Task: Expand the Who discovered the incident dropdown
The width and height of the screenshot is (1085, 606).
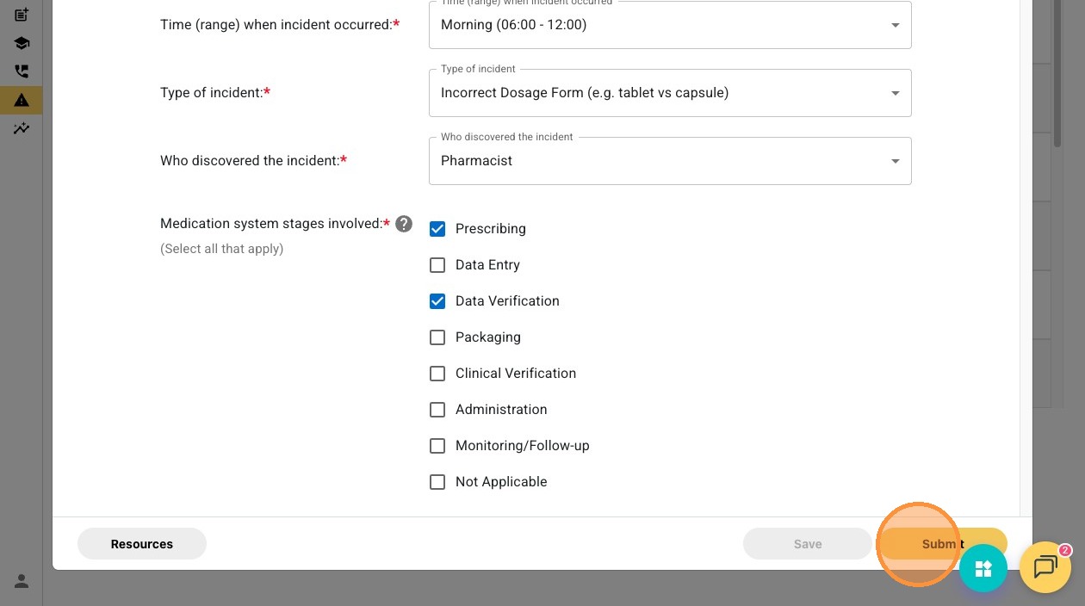Action: [x=669, y=161]
